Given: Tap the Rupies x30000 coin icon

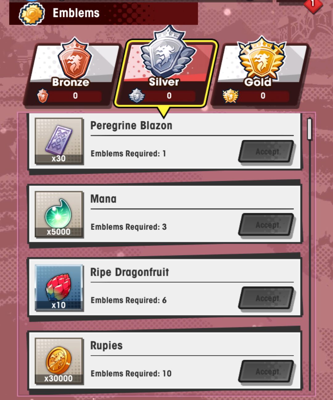Looking at the screenshot, I should pyautogui.click(x=59, y=361).
